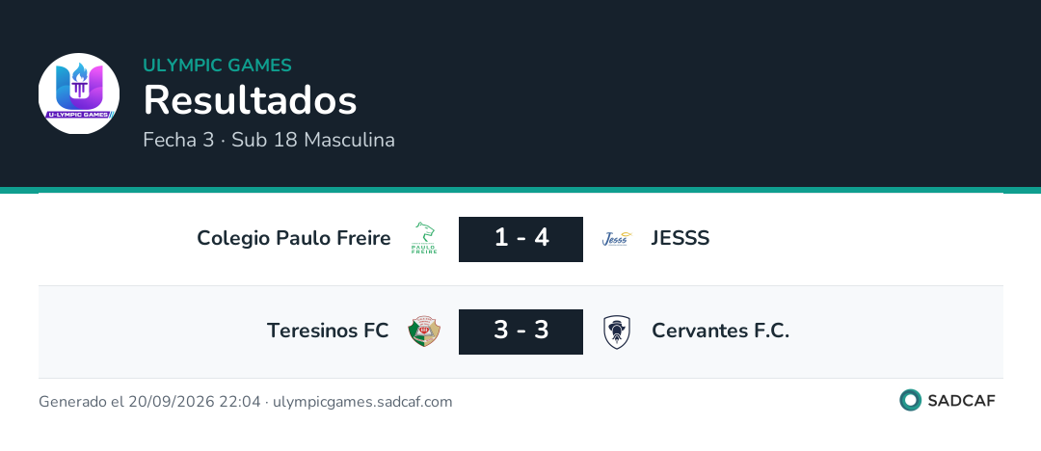
Task: Open the ULYMPIC GAMES header link
Action: 217,66
